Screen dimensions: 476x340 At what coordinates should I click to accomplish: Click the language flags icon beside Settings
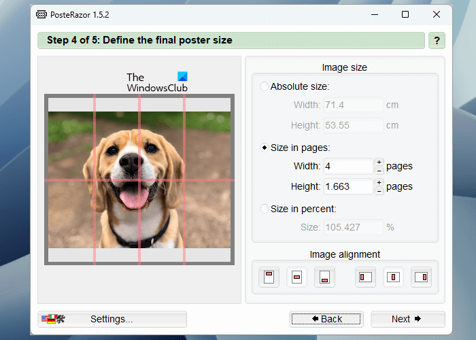52,319
